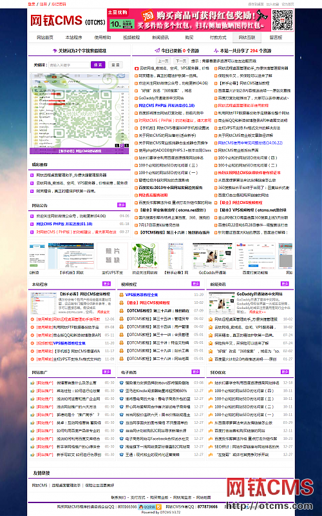Open the 【新手必看】网钛CMS建站教程 link in right column
The height and width of the screenshot is (516, 322).
pyautogui.click(x=244, y=83)
